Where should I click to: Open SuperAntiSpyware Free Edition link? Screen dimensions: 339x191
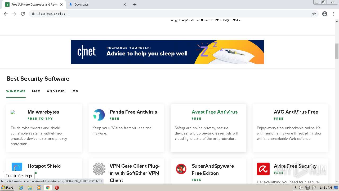(213, 170)
